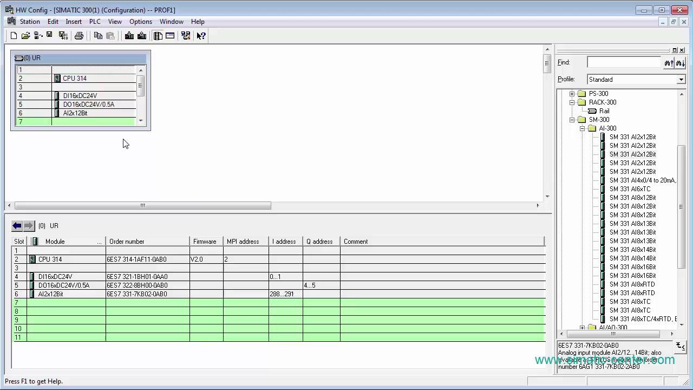This screenshot has width=693, height=390.
Task: Click the Q address cell 4...5
Action: [x=321, y=285]
